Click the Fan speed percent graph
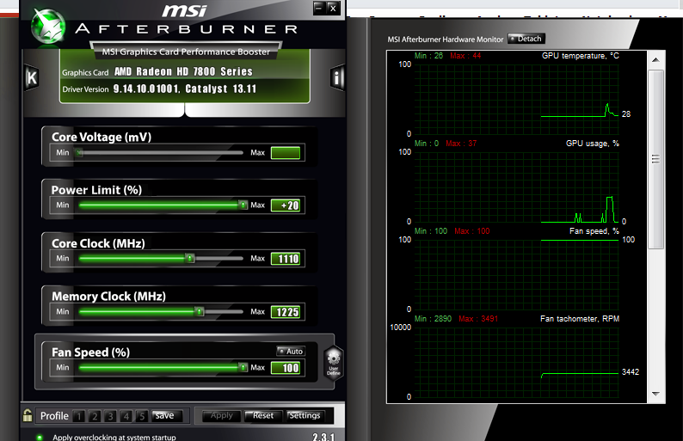This screenshot has width=683, height=441. tap(516, 275)
